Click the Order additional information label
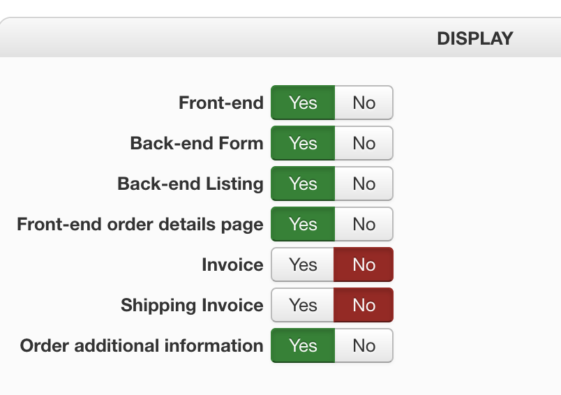The width and height of the screenshot is (561, 395). (142, 345)
